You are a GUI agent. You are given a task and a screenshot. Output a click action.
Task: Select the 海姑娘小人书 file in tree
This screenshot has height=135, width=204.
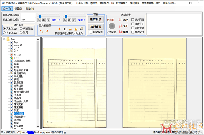tap(21, 101)
